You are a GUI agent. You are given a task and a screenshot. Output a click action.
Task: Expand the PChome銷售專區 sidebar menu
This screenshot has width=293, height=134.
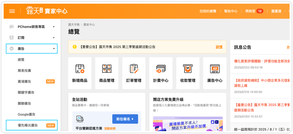(32, 27)
